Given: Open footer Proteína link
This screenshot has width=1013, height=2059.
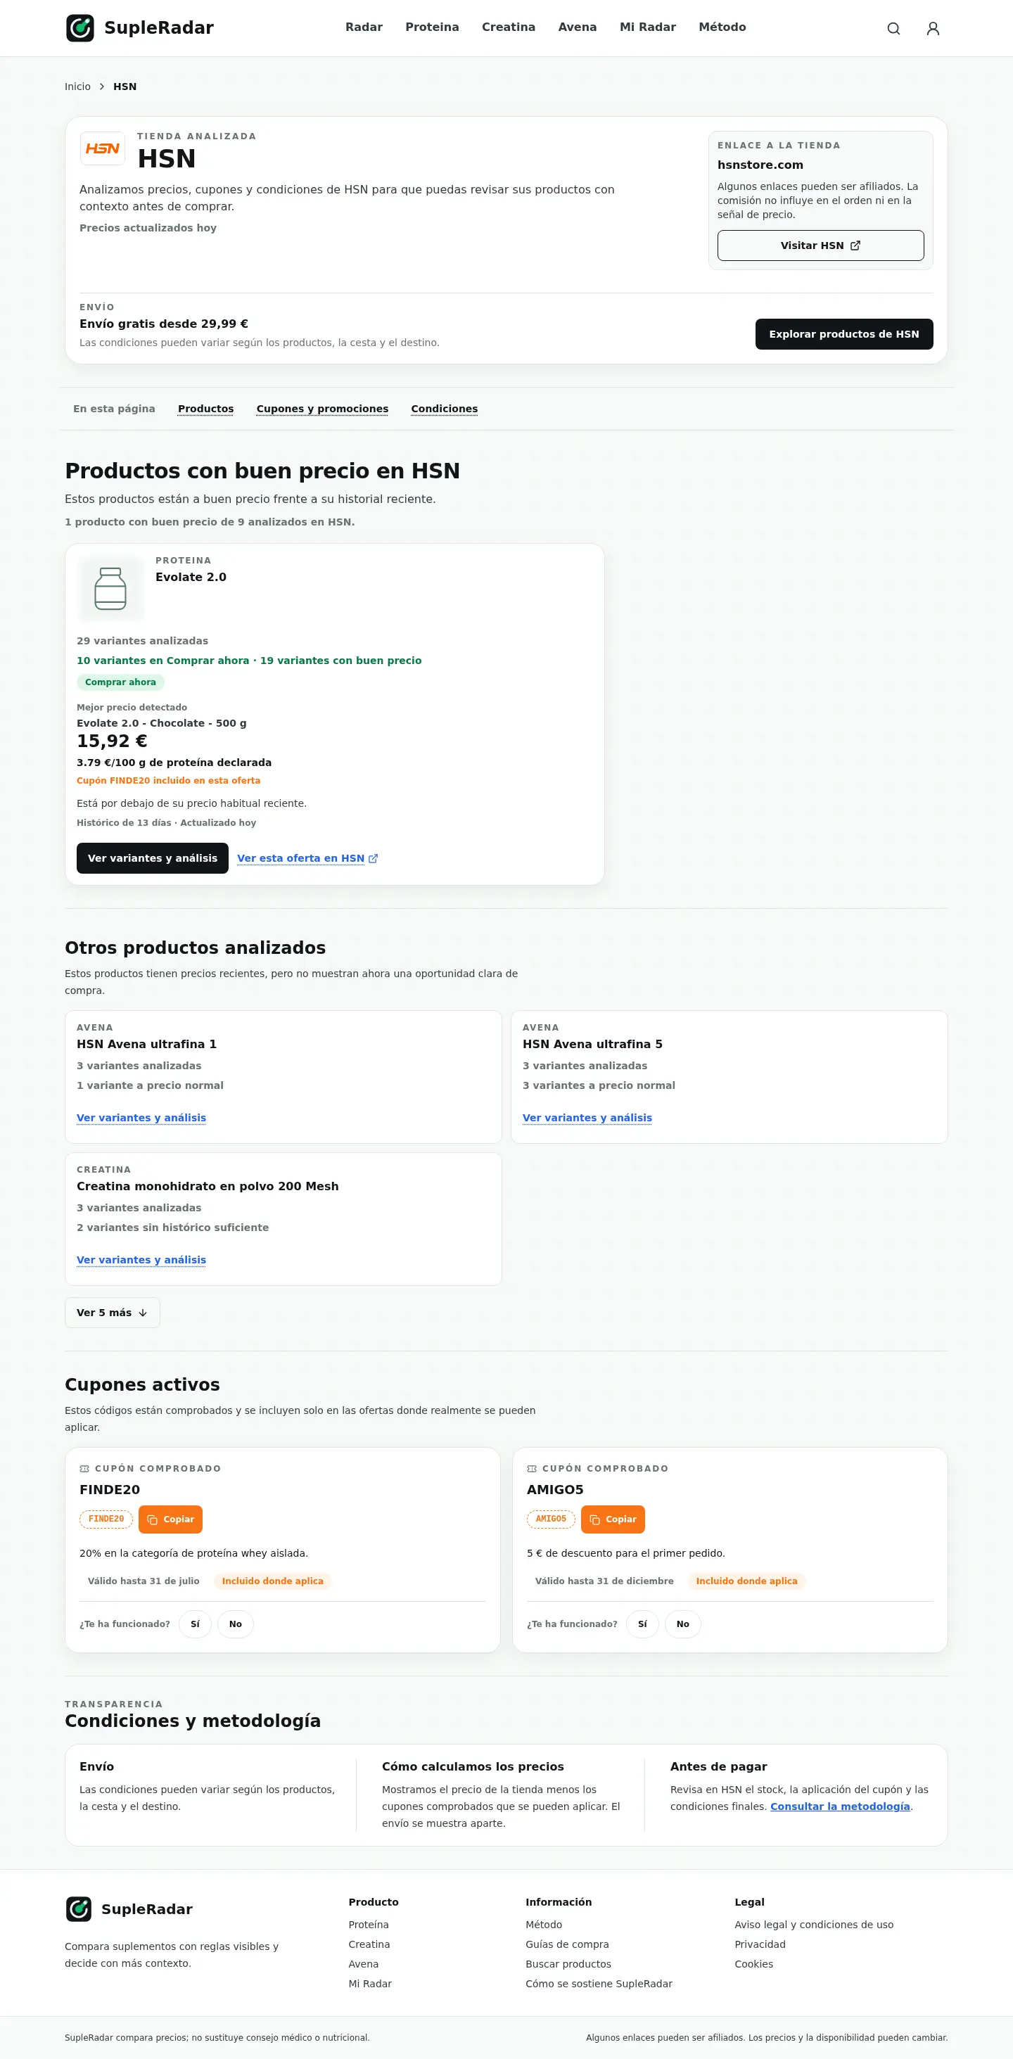Looking at the screenshot, I should point(369,1925).
